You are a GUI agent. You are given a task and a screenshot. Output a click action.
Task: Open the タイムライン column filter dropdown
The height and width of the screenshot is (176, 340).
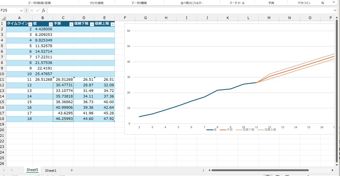coord(30,24)
